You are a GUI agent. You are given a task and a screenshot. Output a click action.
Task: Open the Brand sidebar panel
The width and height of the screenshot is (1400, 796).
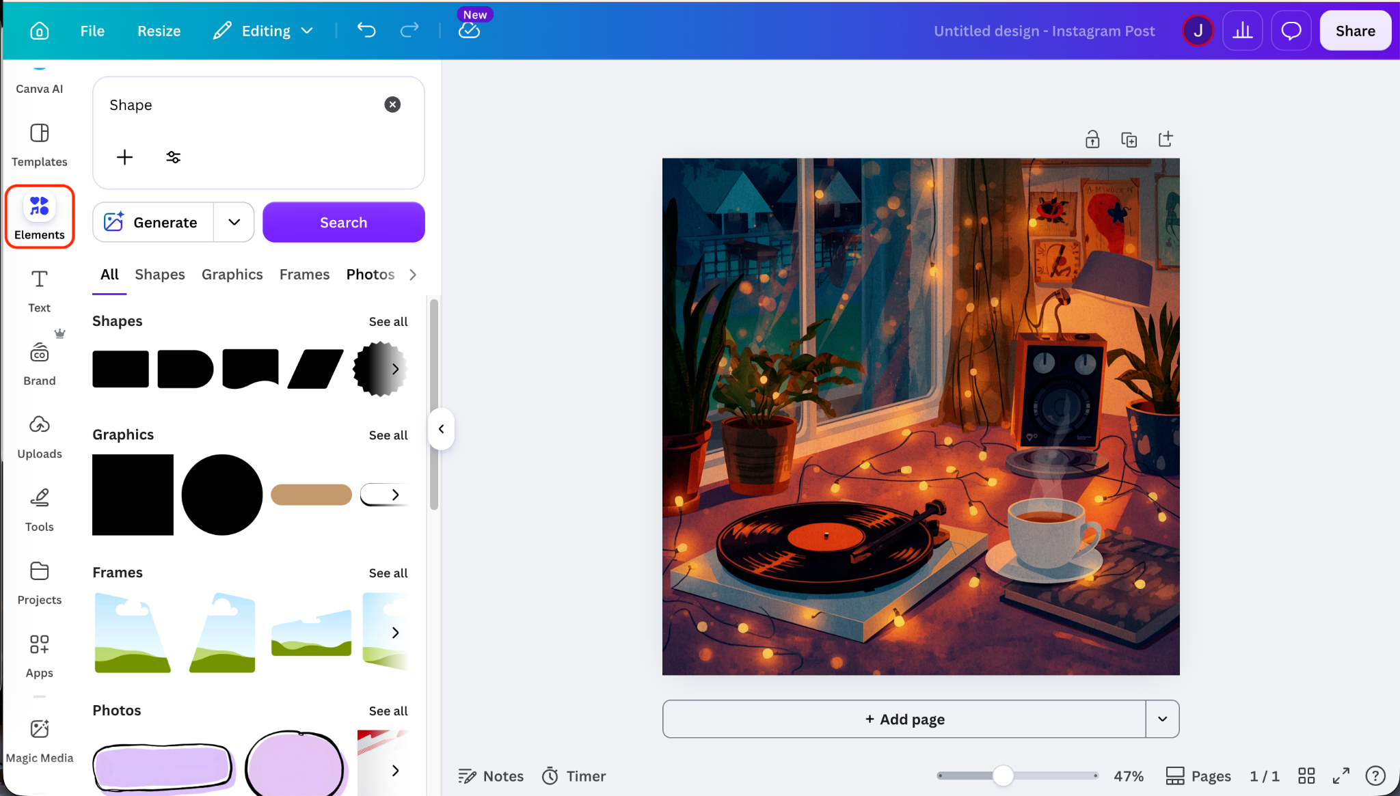[x=40, y=364]
